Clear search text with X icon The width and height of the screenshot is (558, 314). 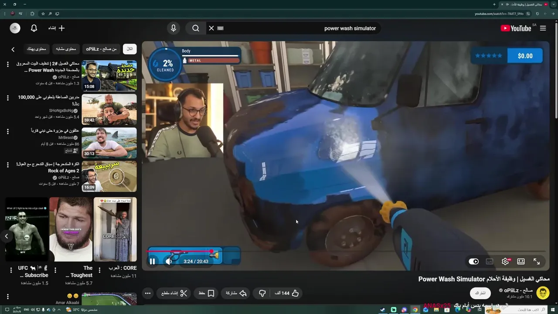[211, 28]
